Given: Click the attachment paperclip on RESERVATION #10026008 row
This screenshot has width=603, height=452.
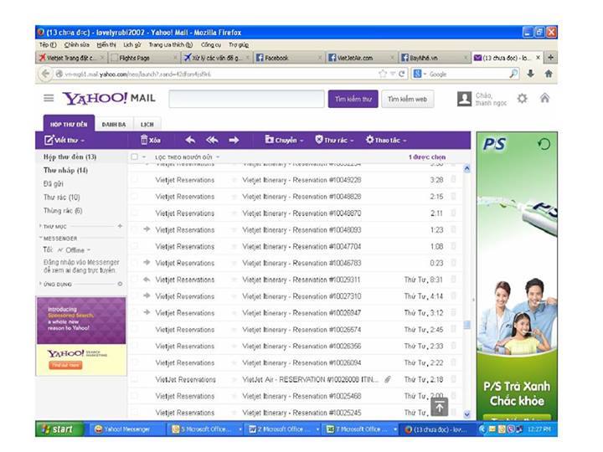Looking at the screenshot, I should (x=388, y=379).
